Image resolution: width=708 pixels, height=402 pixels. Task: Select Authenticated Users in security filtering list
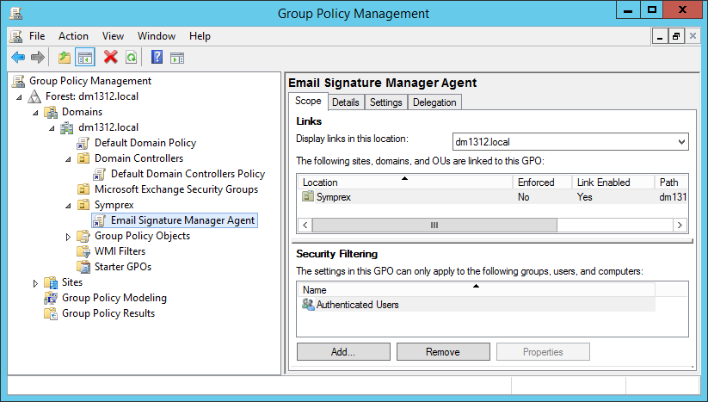[x=357, y=305]
